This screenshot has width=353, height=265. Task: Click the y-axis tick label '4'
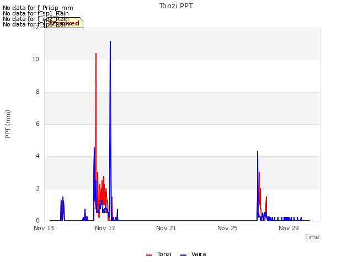(x=38, y=156)
